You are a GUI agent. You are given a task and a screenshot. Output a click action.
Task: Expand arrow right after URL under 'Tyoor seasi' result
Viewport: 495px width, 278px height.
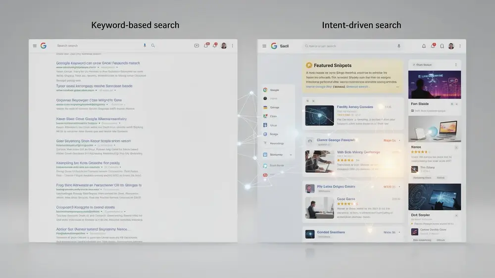point(97,90)
